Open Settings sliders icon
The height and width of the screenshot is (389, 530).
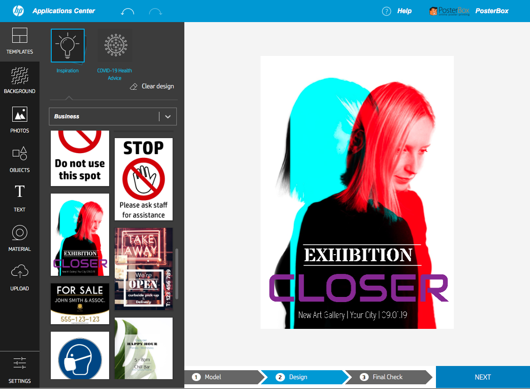pos(20,364)
